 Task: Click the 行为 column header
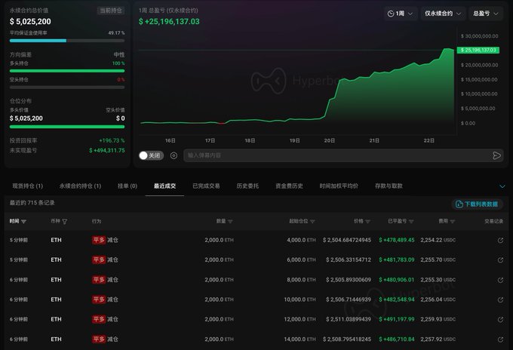coord(97,222)
